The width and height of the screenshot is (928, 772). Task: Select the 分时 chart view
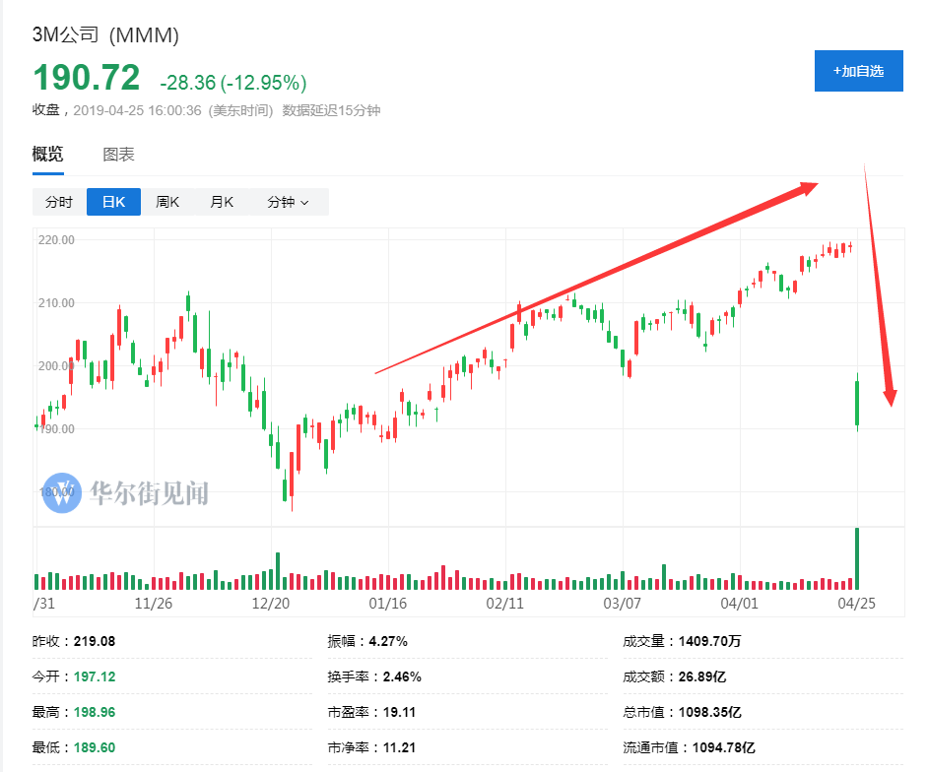click(59, 202)
